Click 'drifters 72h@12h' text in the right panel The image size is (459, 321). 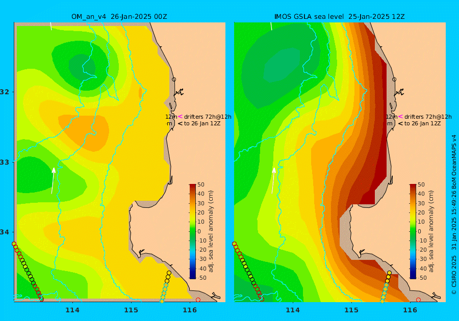pyautogui.click(x=428, y=117)
